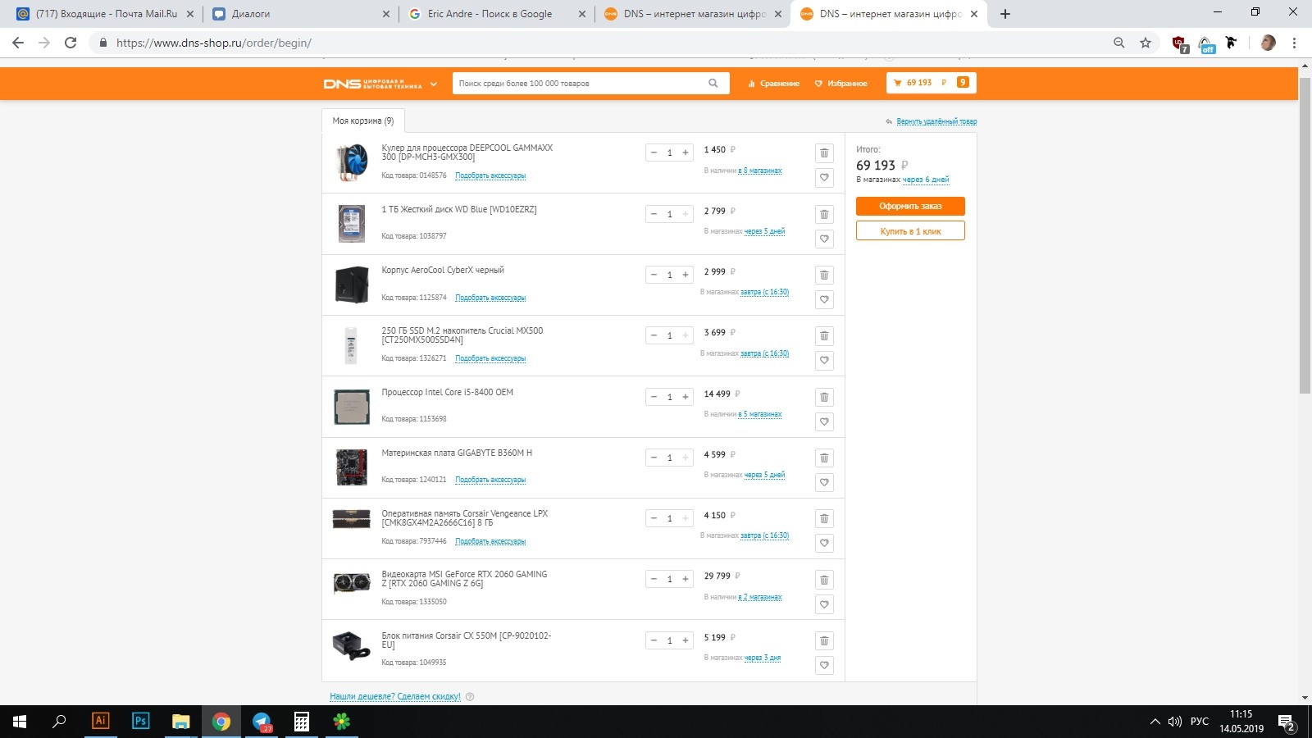Open thumbnail of MSI GeForce RTX 2060
This screenshot has width=1312, height=738.
(x=352, y=582)
